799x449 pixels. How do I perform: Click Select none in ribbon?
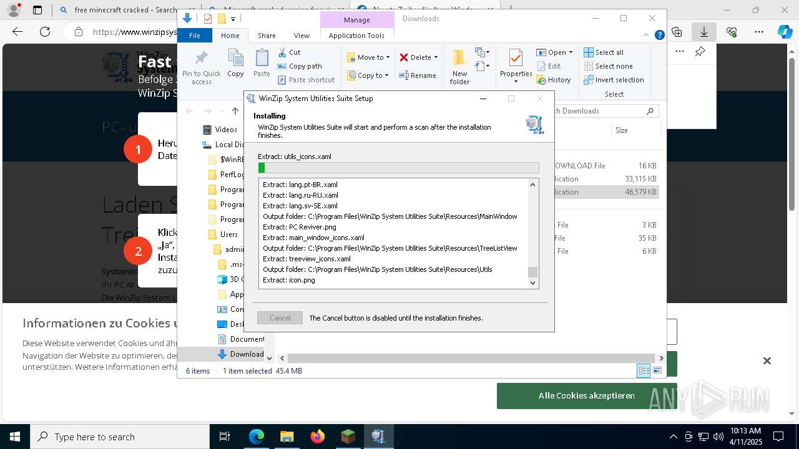tap(608, 66)
